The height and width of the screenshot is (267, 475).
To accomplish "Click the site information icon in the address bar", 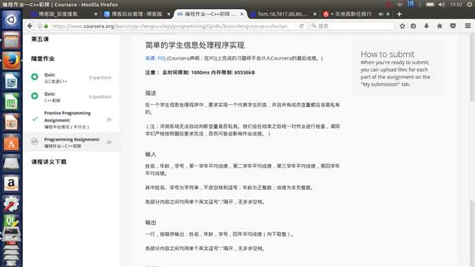I will point(40,26).
